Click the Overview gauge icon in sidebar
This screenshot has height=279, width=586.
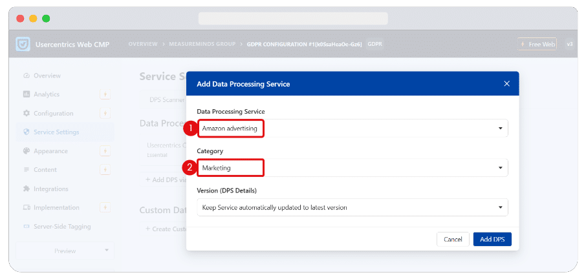(x=26, y=76)
